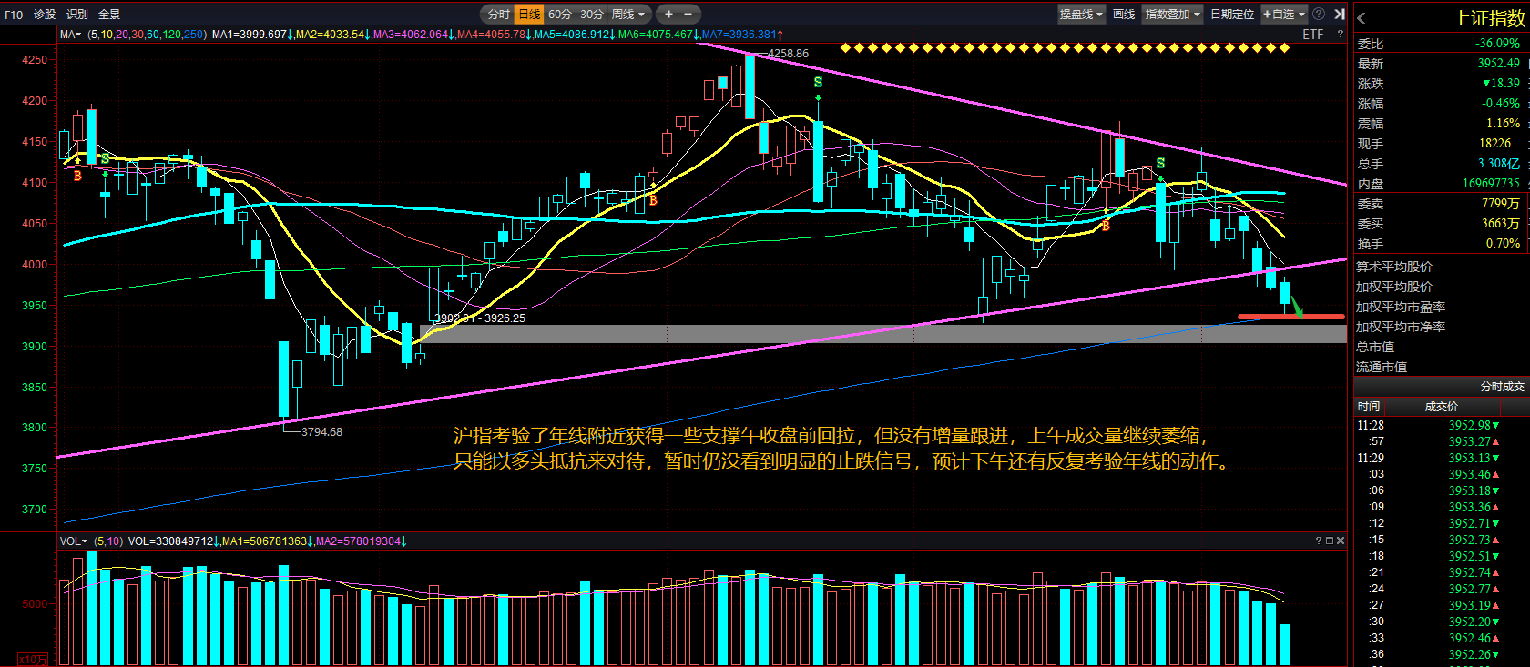
Task: Click +自选 add to watchlist
Action: pyautogui.click(x=1279, y=14)
